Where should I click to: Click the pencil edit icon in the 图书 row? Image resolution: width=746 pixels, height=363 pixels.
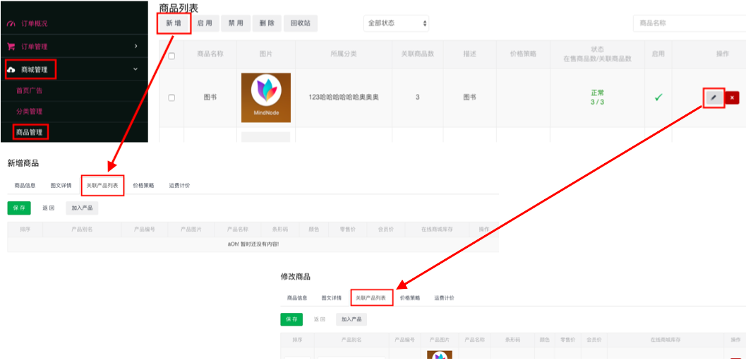tap(714, 97)
